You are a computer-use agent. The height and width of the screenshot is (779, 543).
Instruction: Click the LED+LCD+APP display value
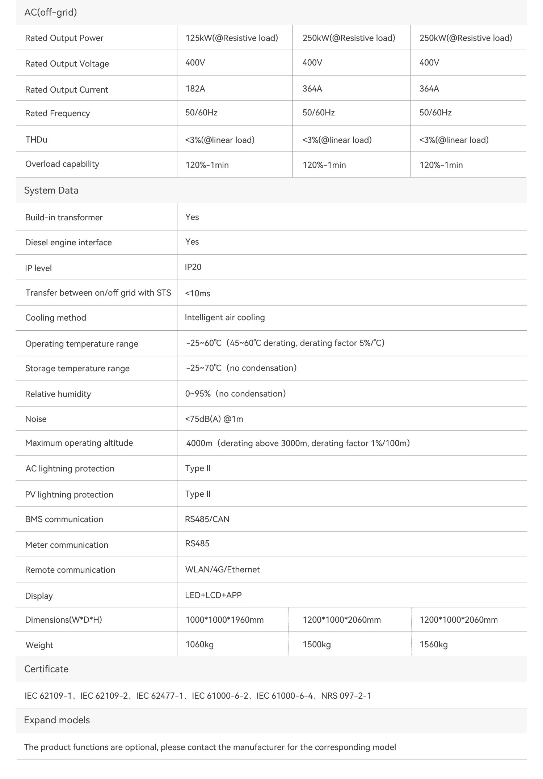pyautogui.click(x=213, y=595)
